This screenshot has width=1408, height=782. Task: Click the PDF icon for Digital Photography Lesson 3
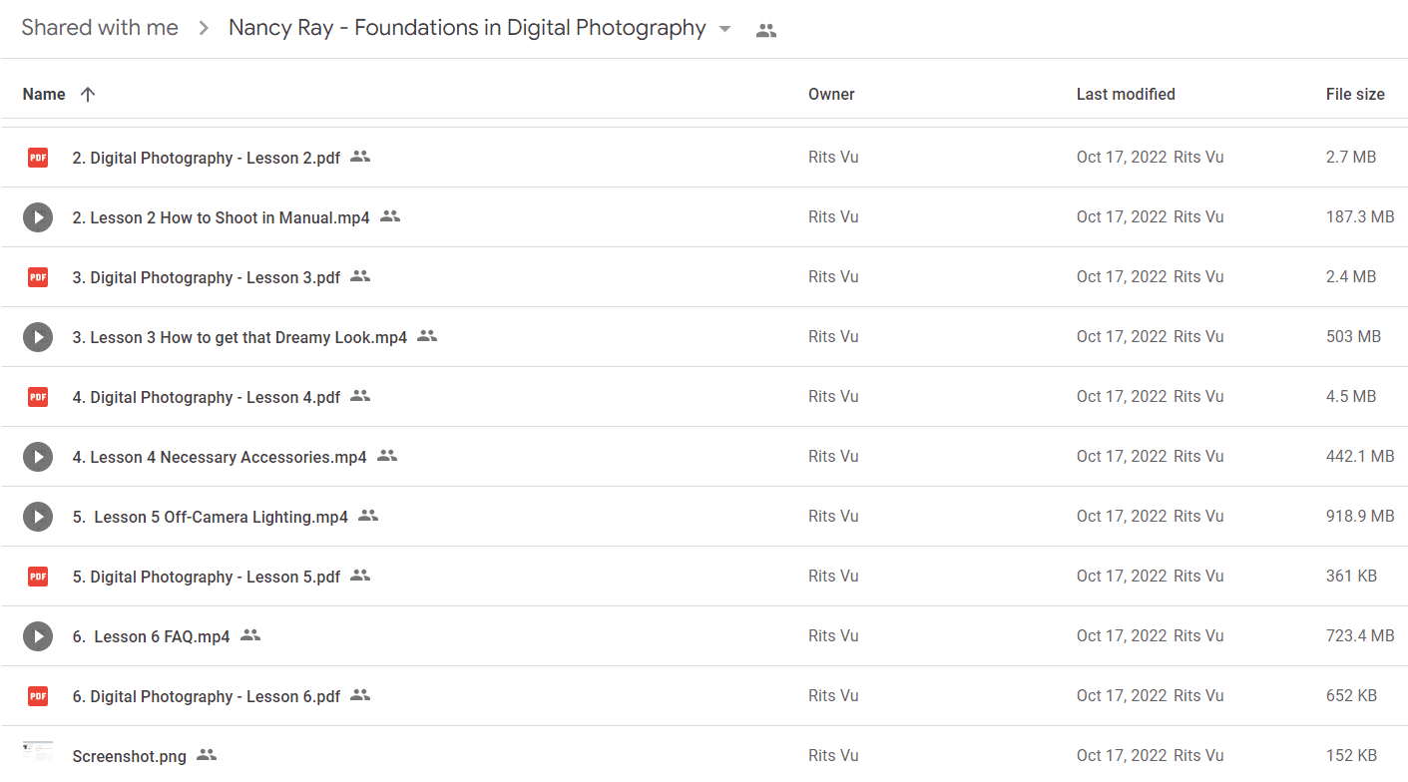point(38,277)
